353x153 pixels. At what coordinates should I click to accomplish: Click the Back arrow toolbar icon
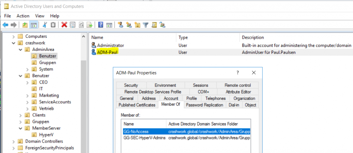click(x=6, y=25)
